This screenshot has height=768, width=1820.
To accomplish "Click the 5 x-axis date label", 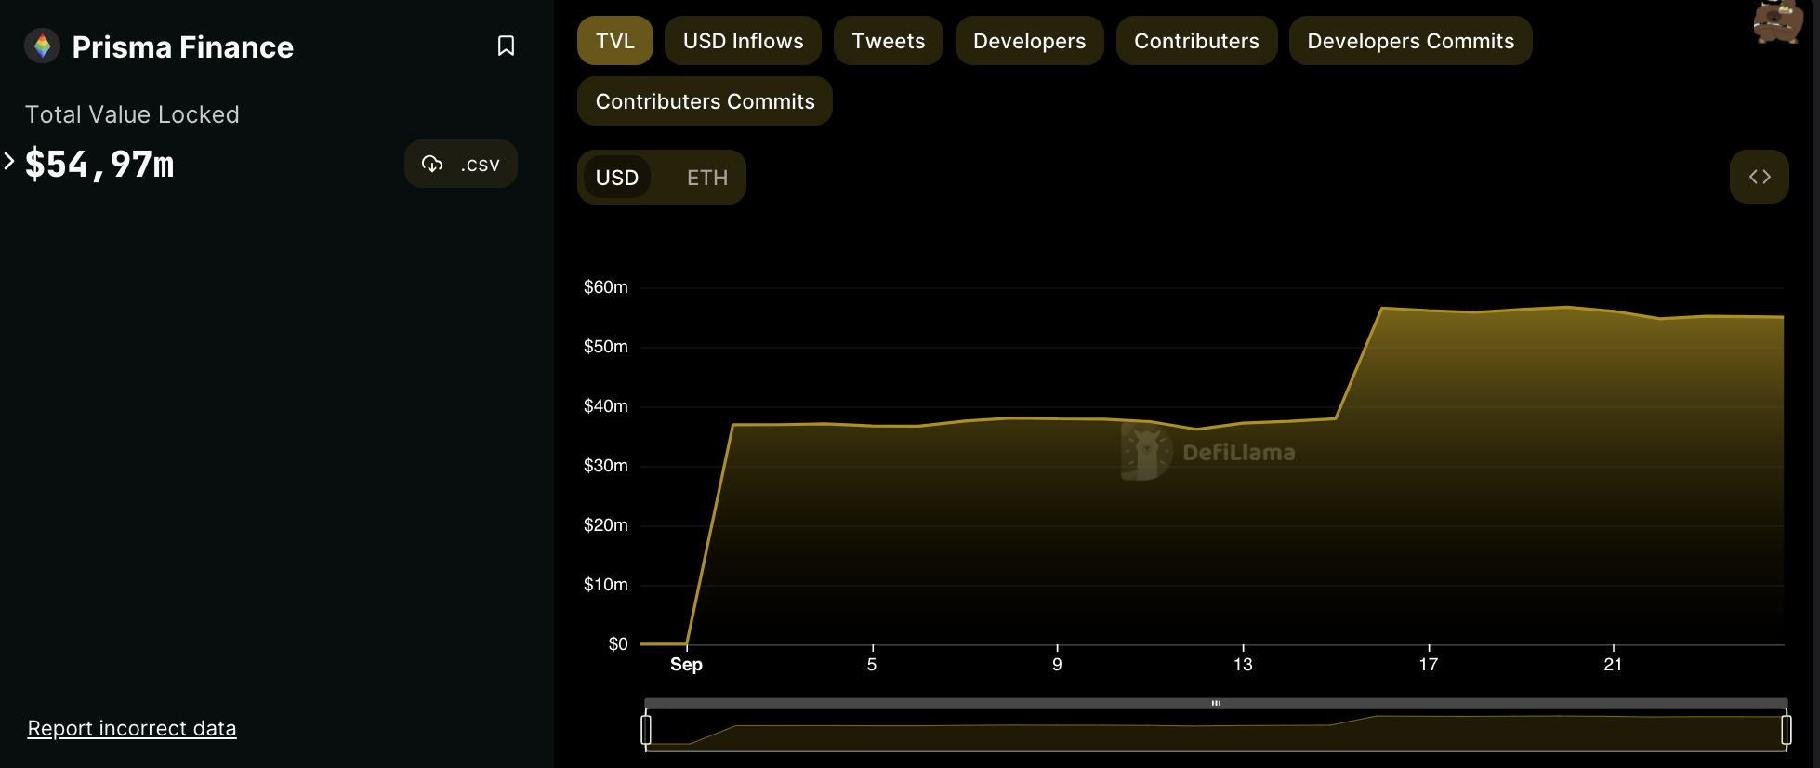I will (872, 665).
